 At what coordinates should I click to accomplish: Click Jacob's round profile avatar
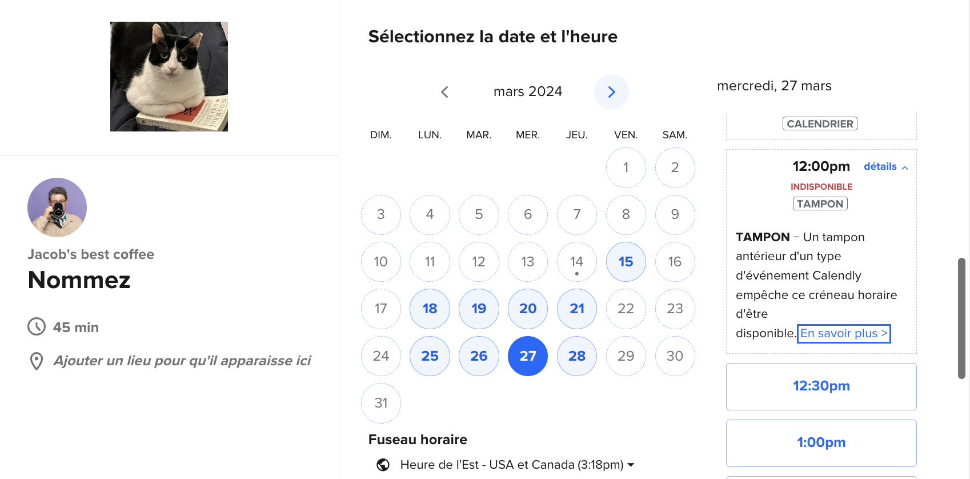(x=57, y=207)
